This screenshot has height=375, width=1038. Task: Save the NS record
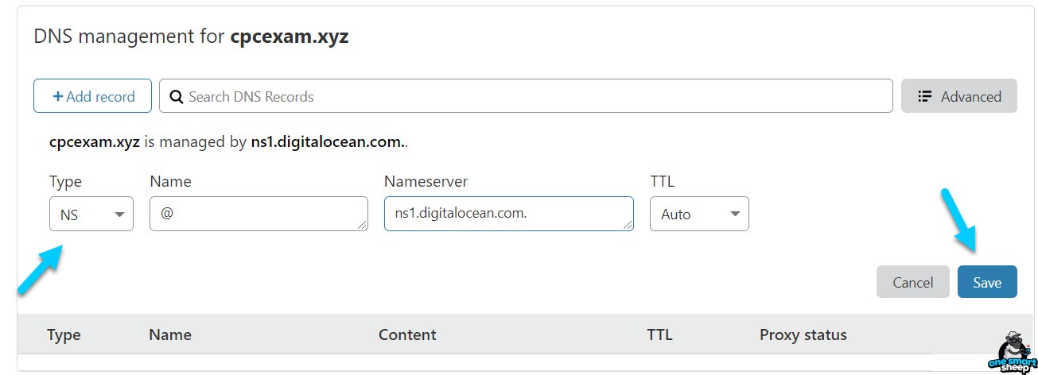[987, 282]
